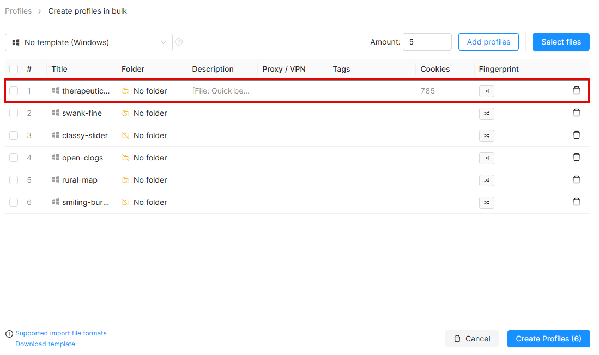Delete the swank-fine profile row
The width and height of the screenshot is (599, 355).
pyautogui.click(x=577, y=113)
